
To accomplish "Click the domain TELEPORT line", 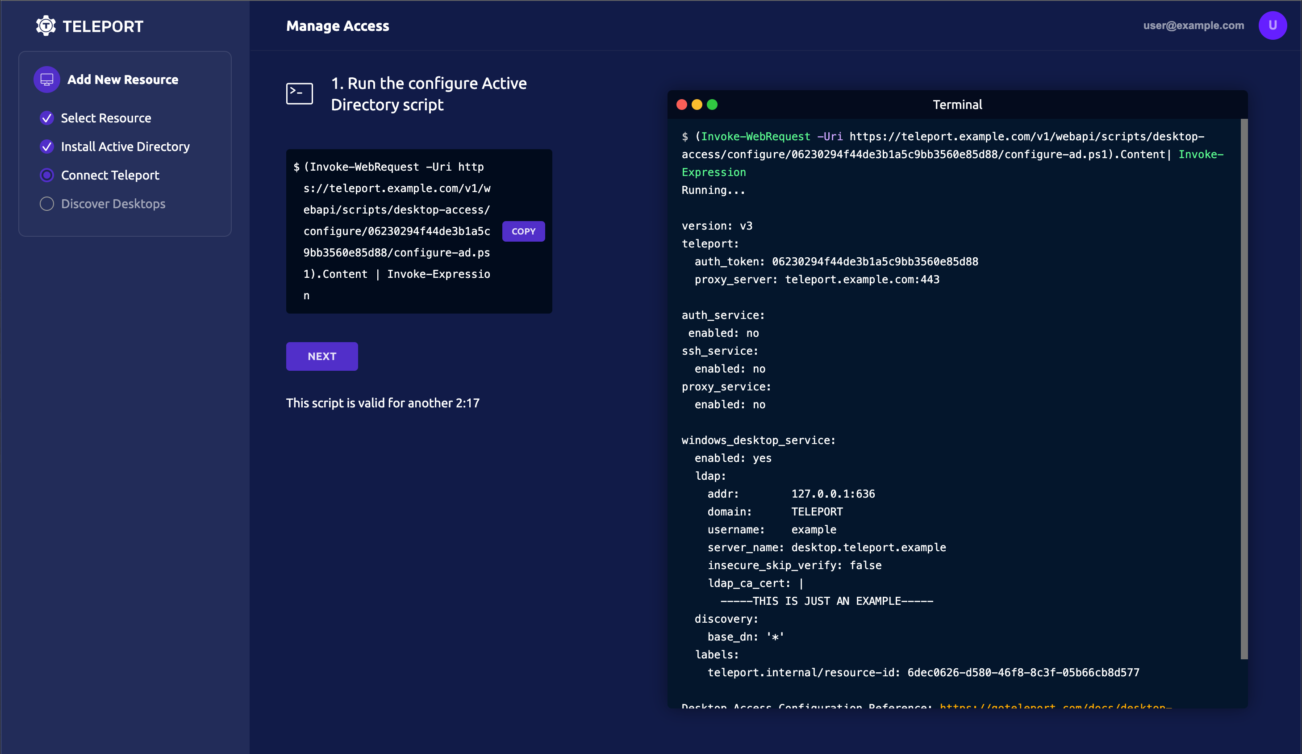I will click(x=775, y=511).
